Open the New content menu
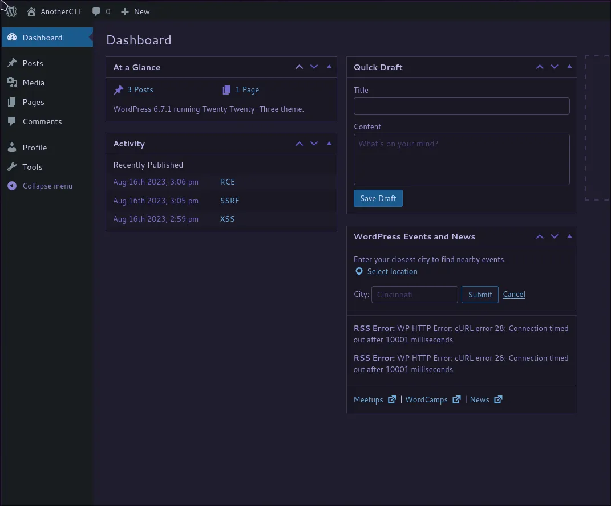The image size is (611, 506). (135, 11)
